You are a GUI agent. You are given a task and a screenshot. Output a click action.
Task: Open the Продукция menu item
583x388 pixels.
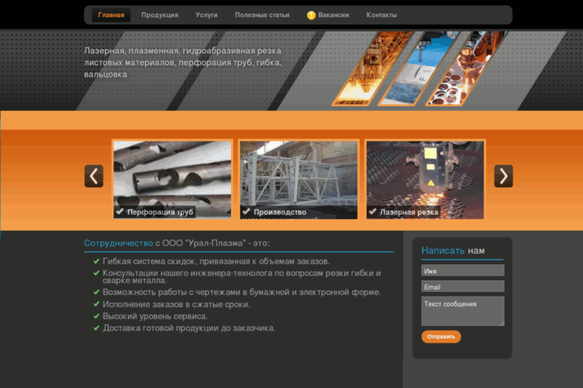click(x=160, y=15)
